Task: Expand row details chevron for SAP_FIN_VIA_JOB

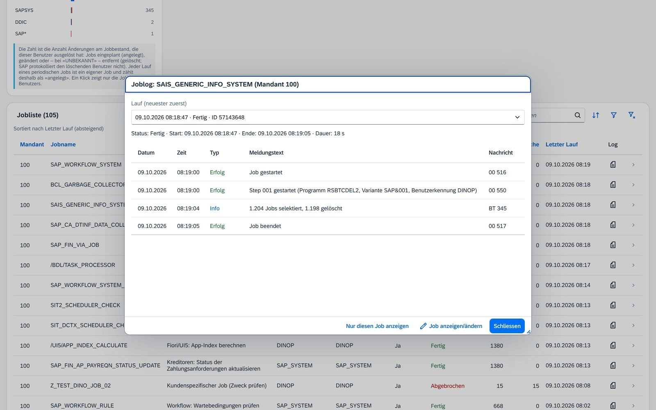Action: pos(633,245)
